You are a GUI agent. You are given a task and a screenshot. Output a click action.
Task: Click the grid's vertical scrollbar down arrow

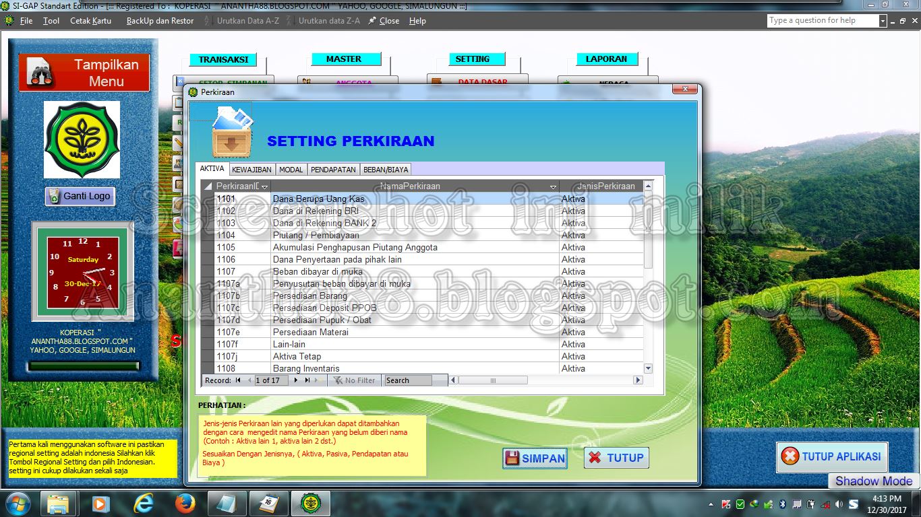tap(648, 368)
